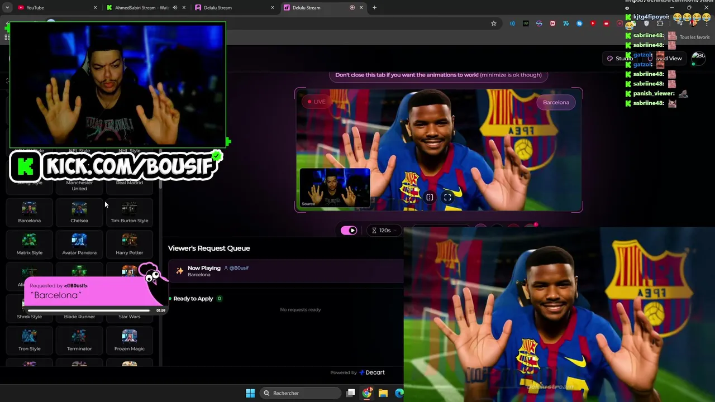Click the request countdown progress bar
The image size is (715, 402).
point(89,310)
